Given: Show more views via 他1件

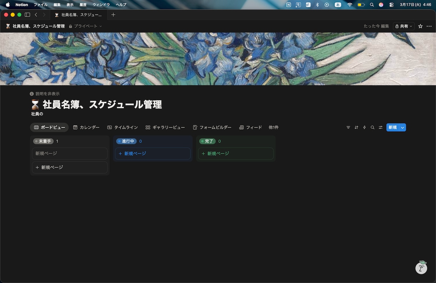Looking at the screenshot, I should (x=273, y=127).
